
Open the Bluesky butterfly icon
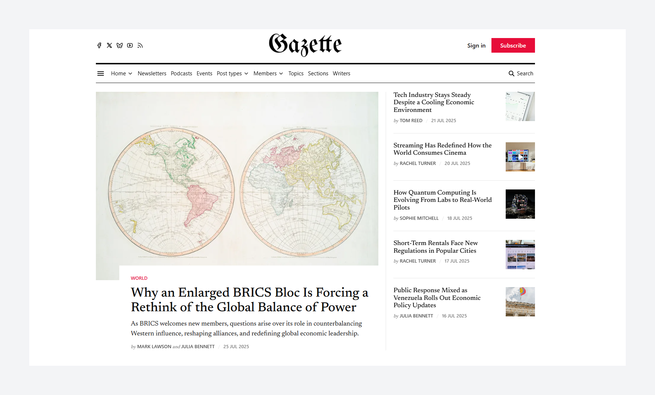tap(120, 45)
